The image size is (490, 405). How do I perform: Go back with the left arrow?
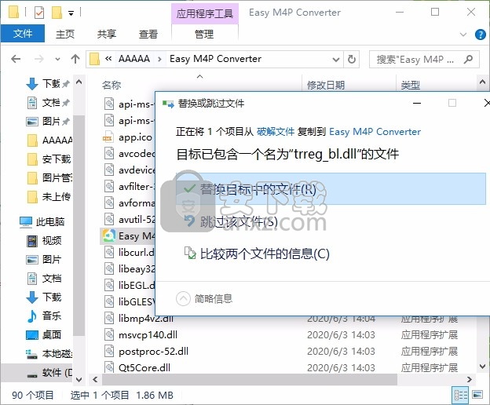[x=16, y=59]
